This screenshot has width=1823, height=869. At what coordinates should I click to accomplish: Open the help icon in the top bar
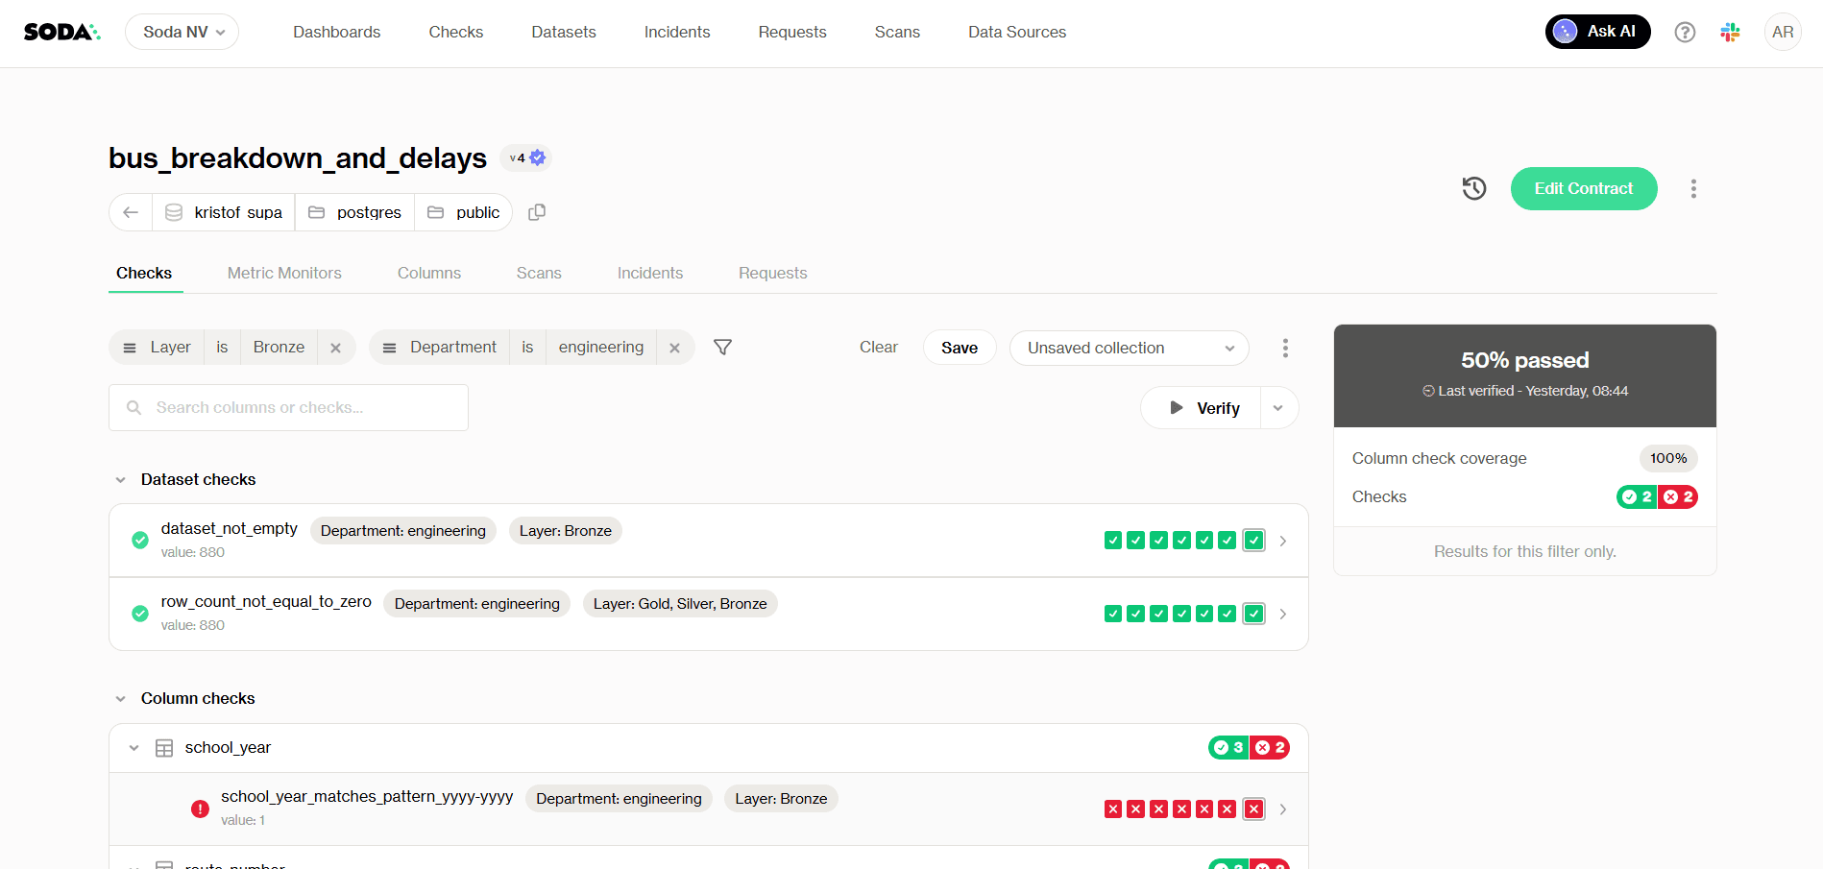click(x=1685, y=32)
